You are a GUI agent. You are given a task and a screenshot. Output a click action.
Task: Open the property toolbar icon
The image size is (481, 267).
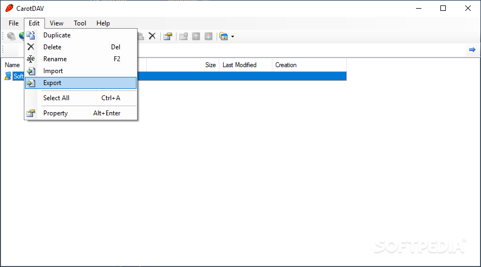168,36
